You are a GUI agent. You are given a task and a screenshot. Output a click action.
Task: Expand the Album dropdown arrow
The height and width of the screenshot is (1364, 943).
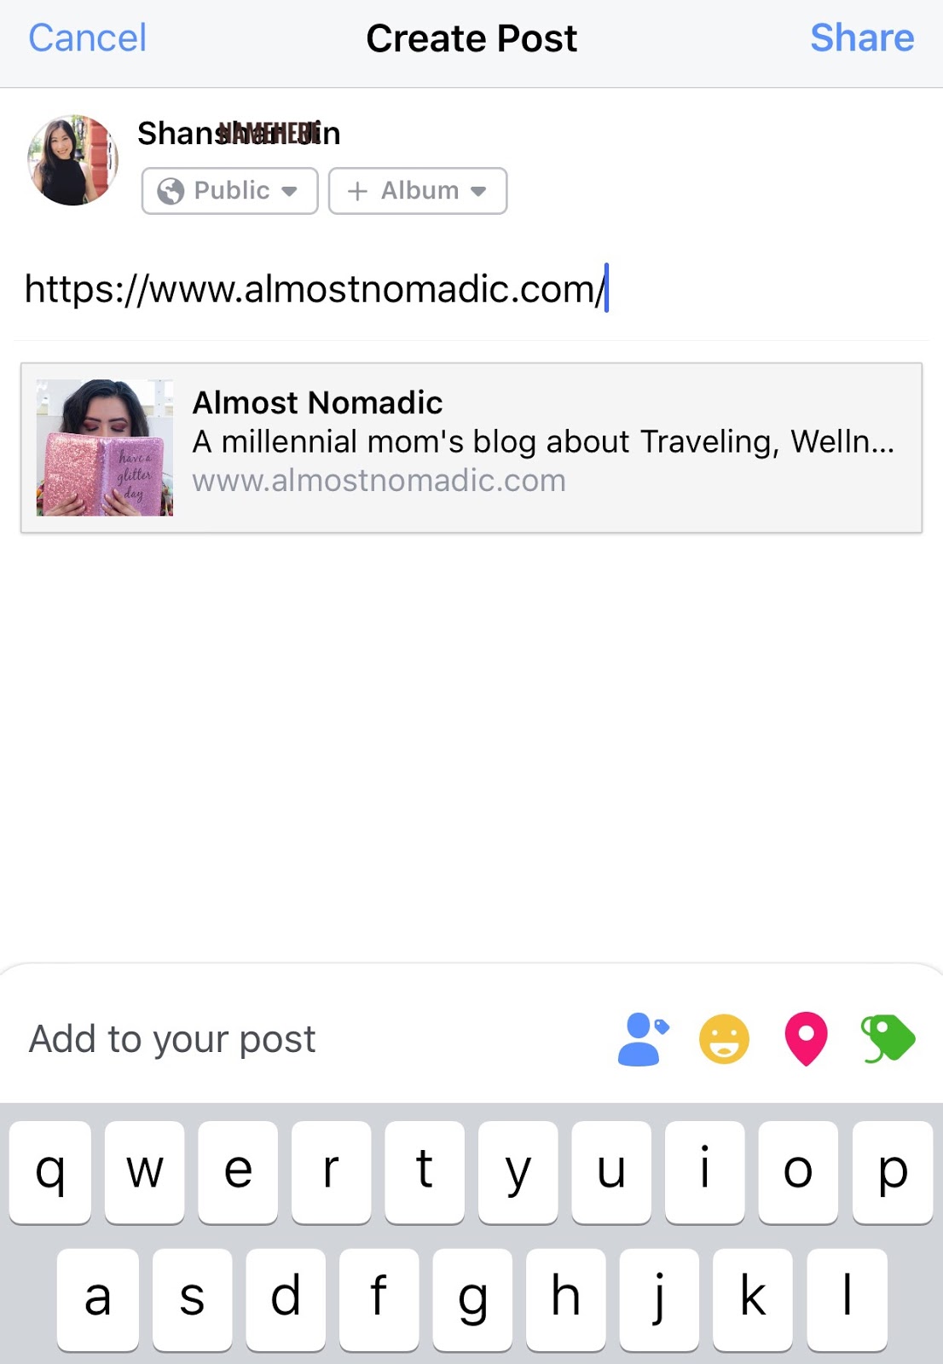478,191
